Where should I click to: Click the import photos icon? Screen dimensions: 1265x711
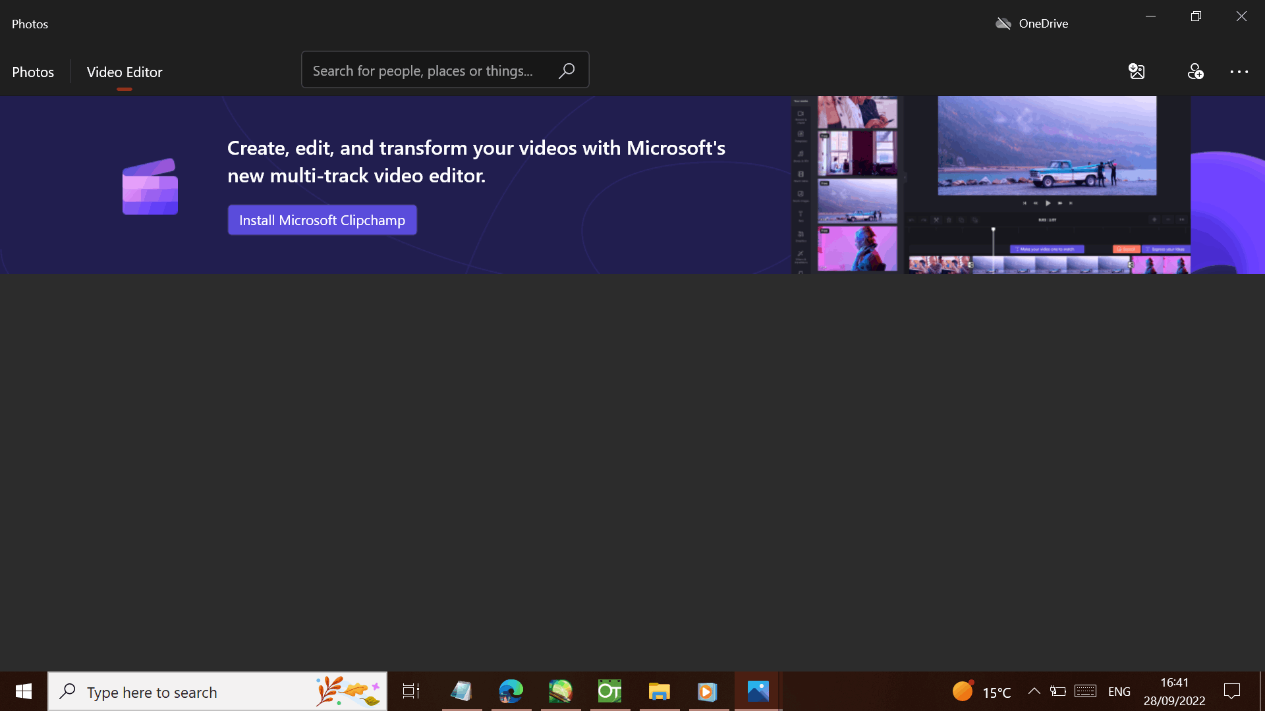(x=1137, y=71)
